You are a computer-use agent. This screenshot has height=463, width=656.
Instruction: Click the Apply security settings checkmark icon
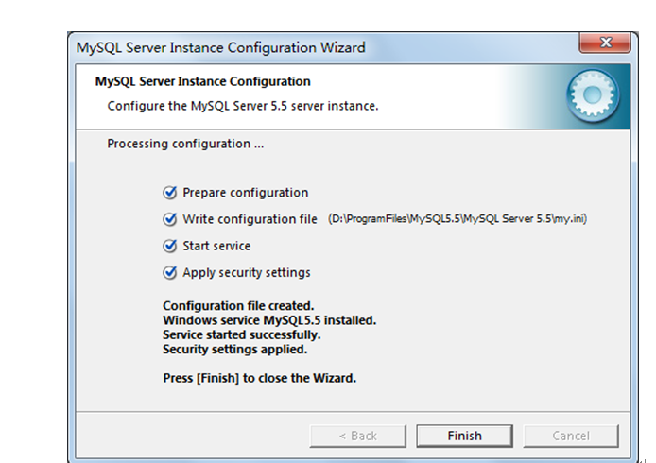(170, 273)
